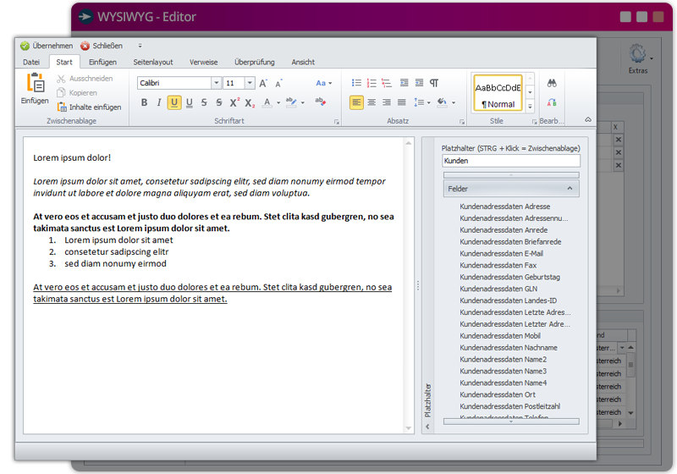This screenshot has width=677, height=474.
Task: Click the Kopieren copy icon
Action: (x=61, y=93)
